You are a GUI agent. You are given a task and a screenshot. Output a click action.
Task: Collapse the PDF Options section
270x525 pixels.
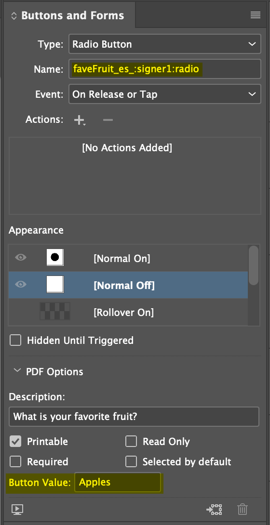[x=16, y=371]
